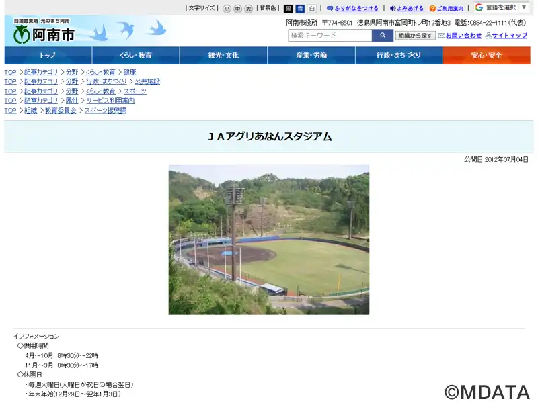
Task: Click the magnifier search button
Action: coord(383,36)
